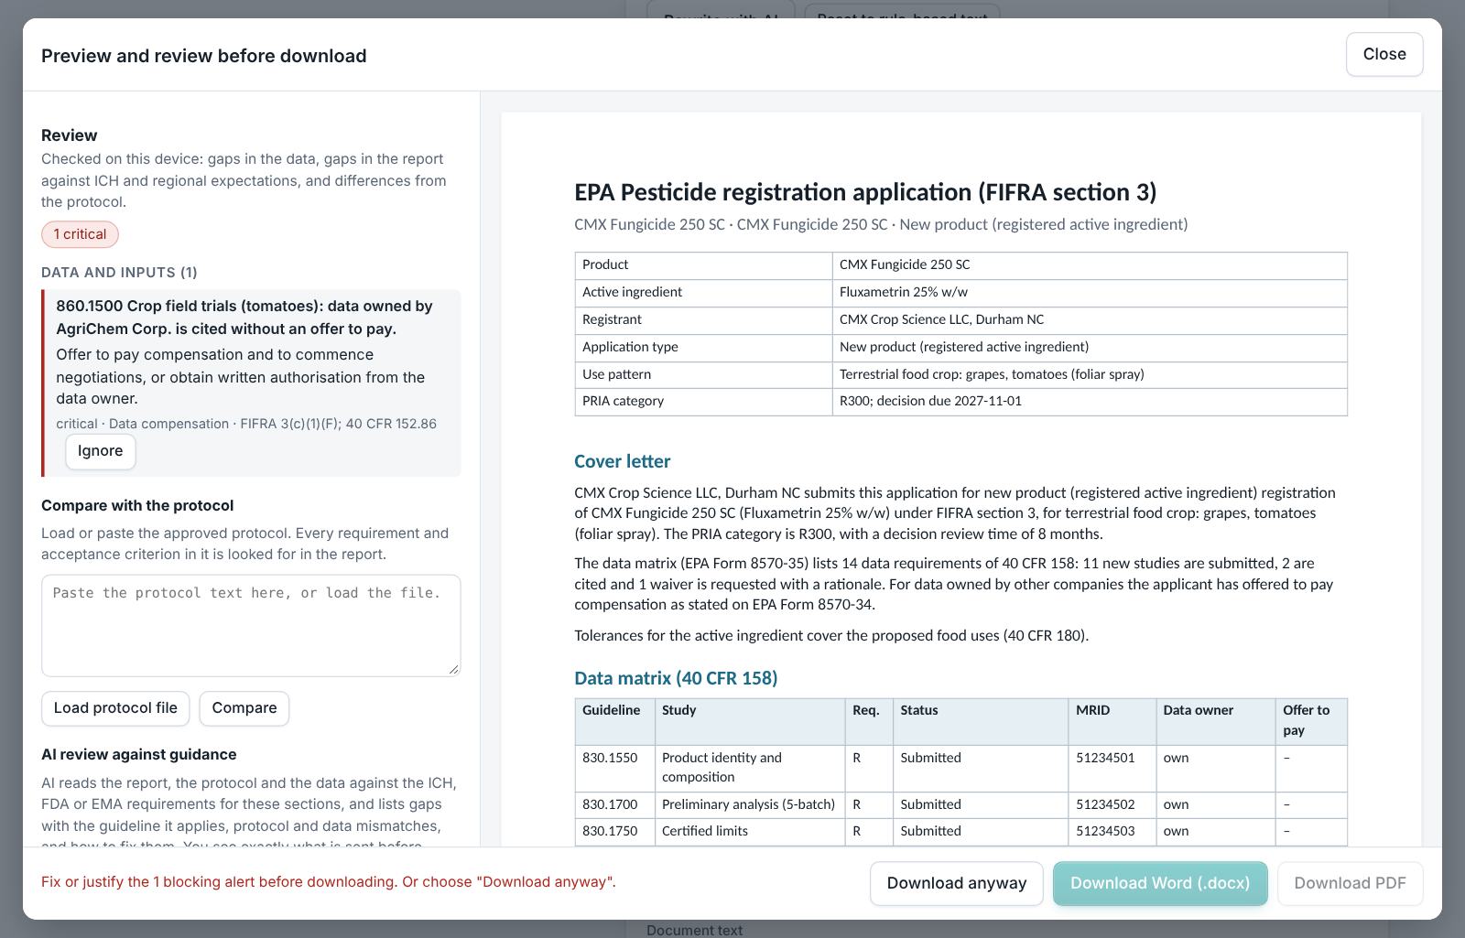Click MRID 51234503 cell
The image size is (1465, 938).
(x=1112, y=831)
